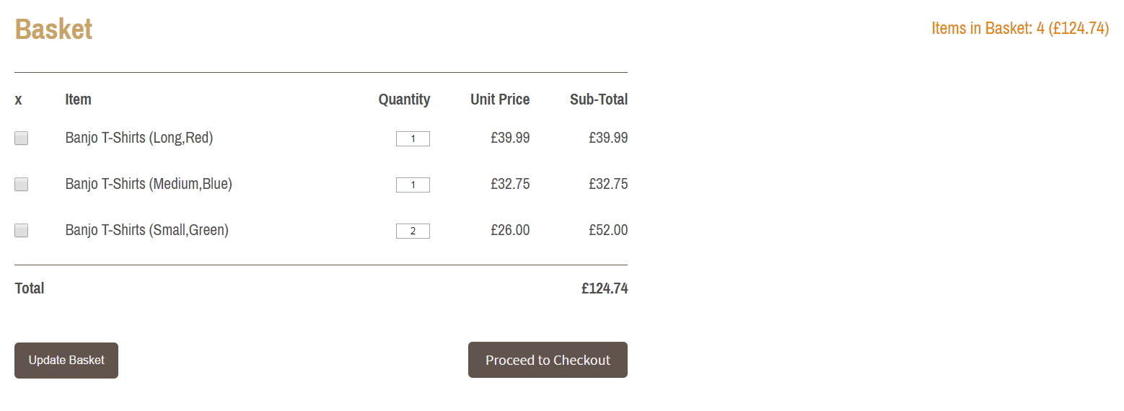This screenshot has width=1124, height=411.
Task: Click Proceed to Checkout
Action: 548,360
